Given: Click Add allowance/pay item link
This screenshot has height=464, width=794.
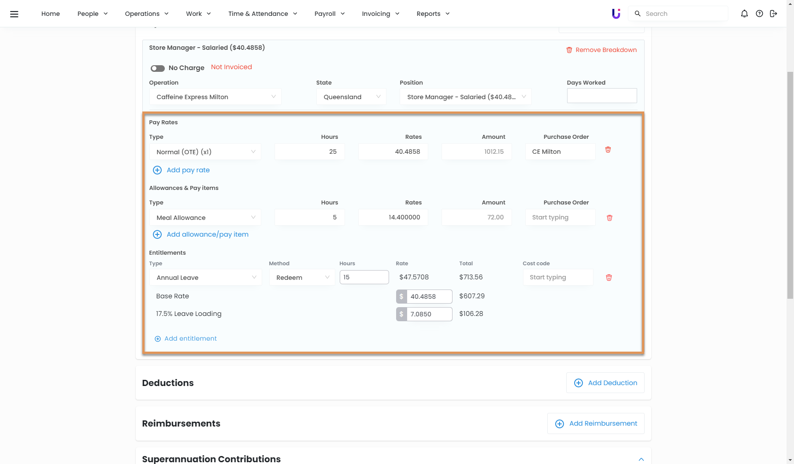Looking at the screenshot, I should pyautogui.click(x=207, y=234).
